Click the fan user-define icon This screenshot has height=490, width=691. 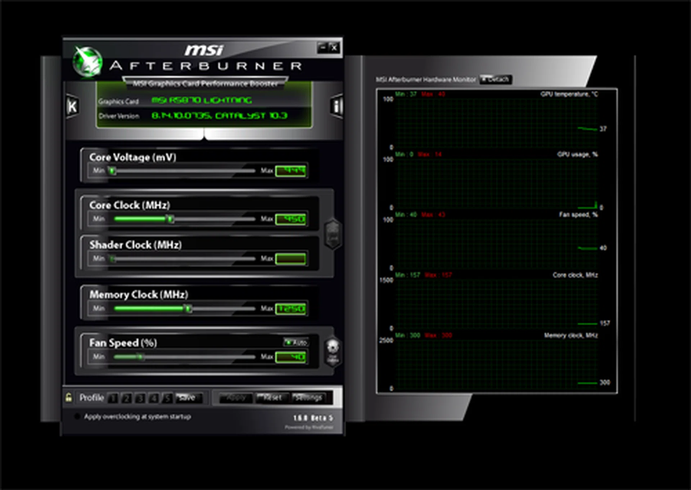tap(333, 352)
